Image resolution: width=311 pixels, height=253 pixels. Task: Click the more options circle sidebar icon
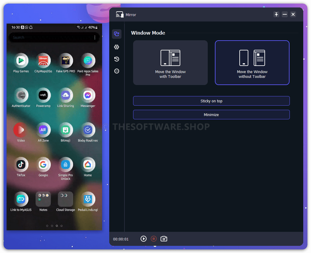click(117, 71)
